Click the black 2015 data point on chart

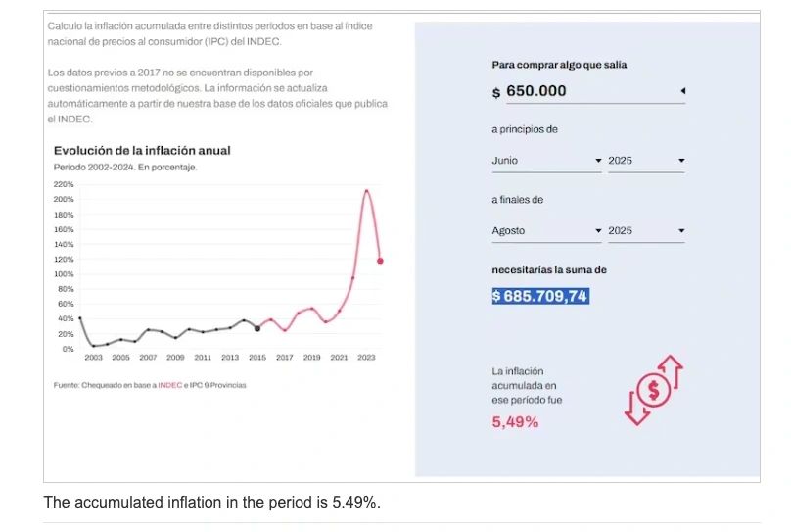pos(257,328)
